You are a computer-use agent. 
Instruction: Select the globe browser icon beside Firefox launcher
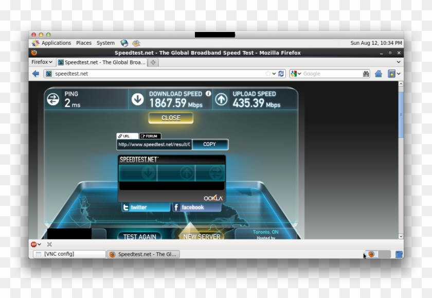click(x=124, y=43)
